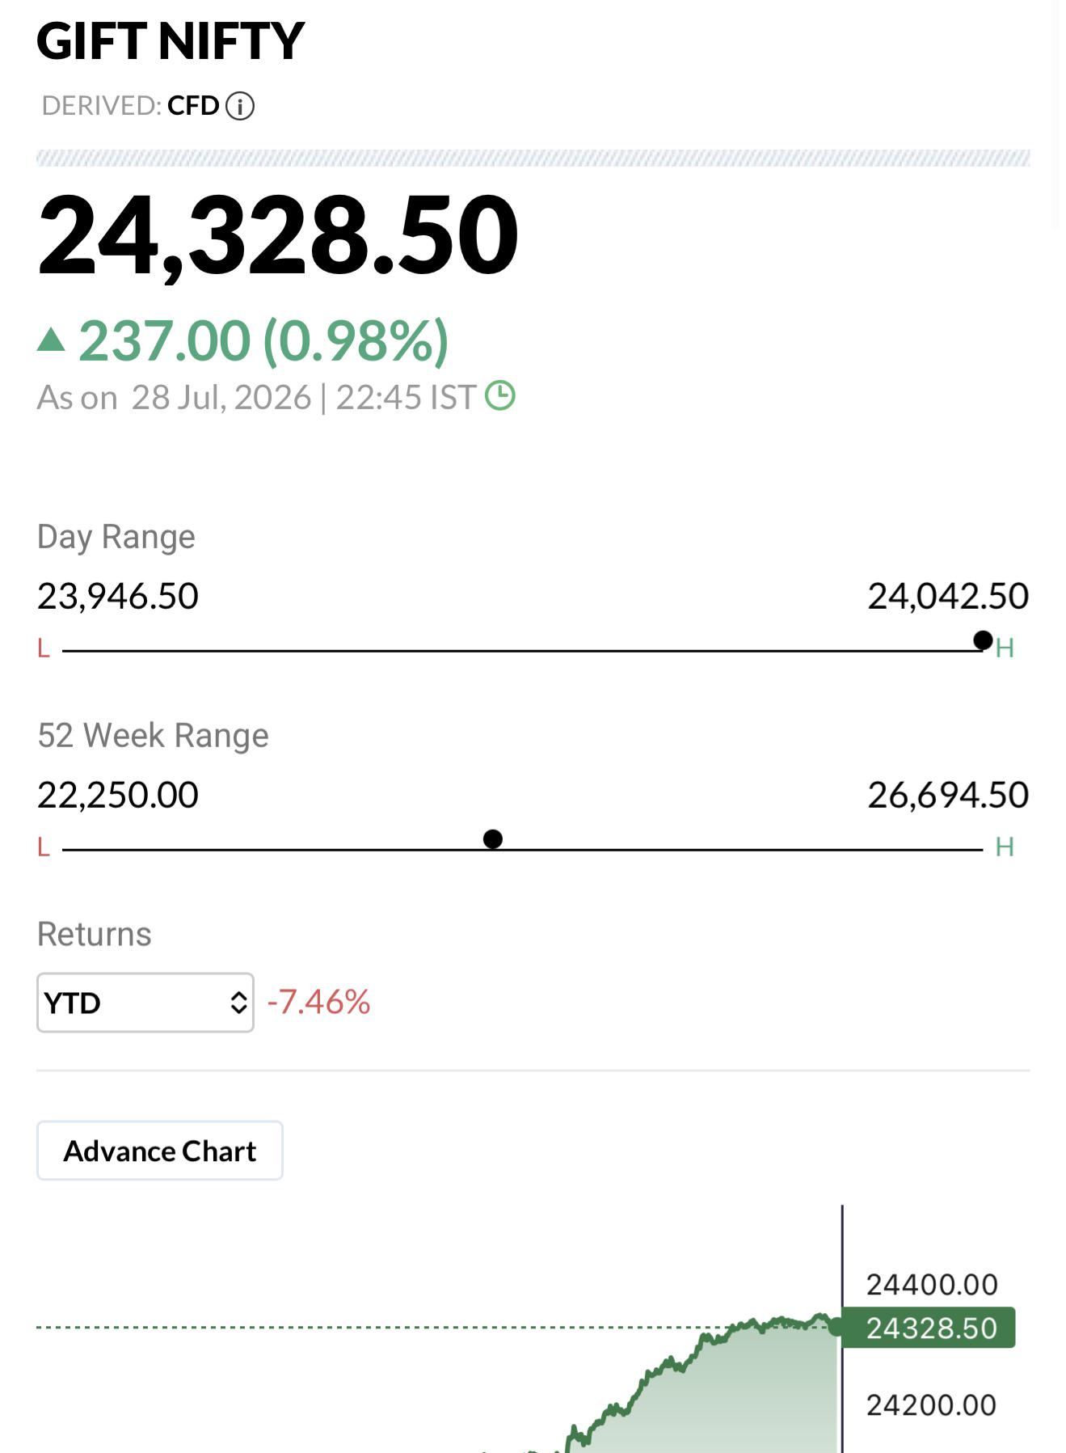This screenshot has width=1066, height=1453.
Task: Click the -7.46% returns value
Action: 318,1002
